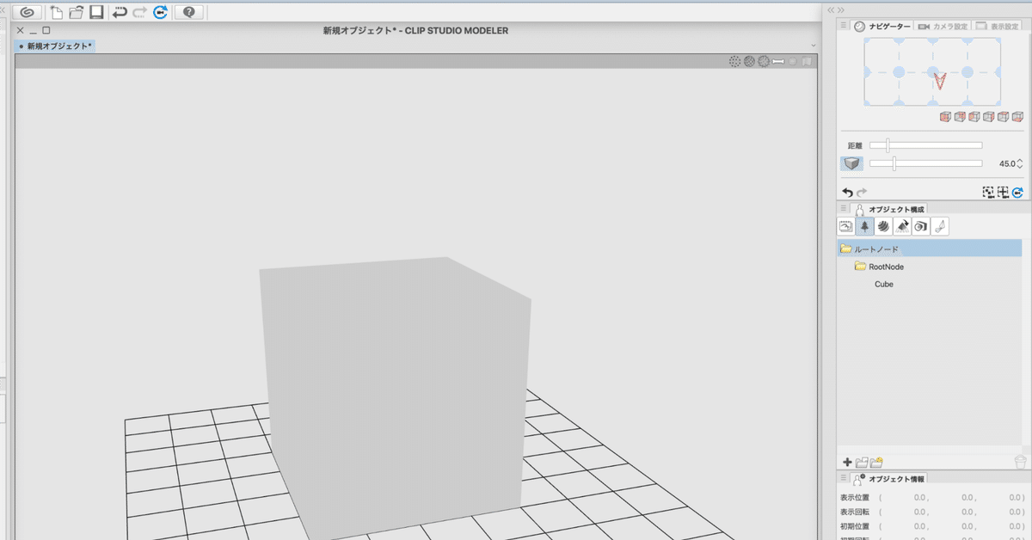1032x540 pixels.
Task: Select the movable parts category icon
Action: point(940,226)
